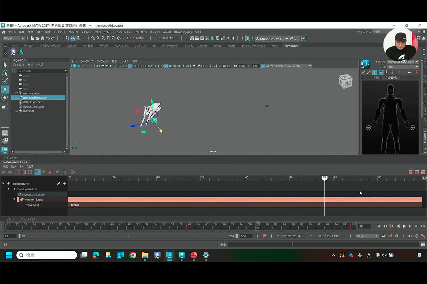Viewport: 427px width, 284px height.
Task: Open scene with folder icon in status line
Action: pyautogui.click(x=38, y=38)
